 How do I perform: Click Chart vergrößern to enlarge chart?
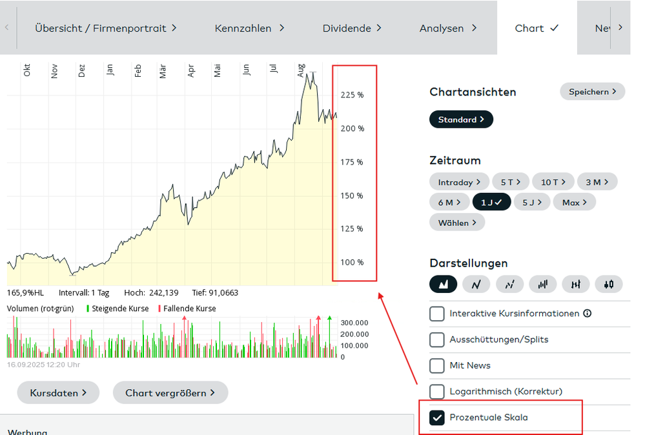point(170,392)
